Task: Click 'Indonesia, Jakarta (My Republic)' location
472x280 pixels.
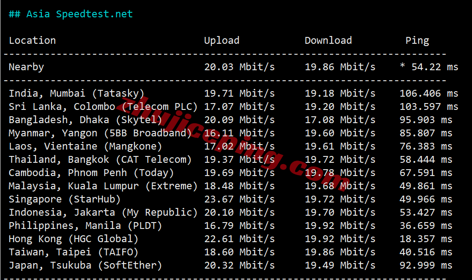Action: pyautogui.click(x=103, y=213)
